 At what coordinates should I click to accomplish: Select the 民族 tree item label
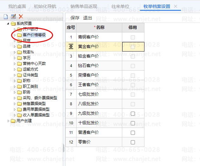27,41
